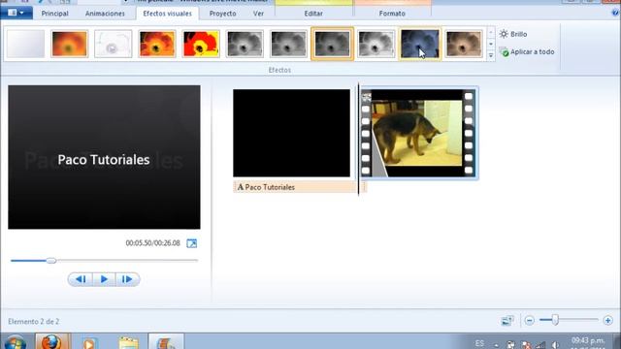Open Movie Maker help
Viewport: 621px width, 349px height.
coord(615,13)
